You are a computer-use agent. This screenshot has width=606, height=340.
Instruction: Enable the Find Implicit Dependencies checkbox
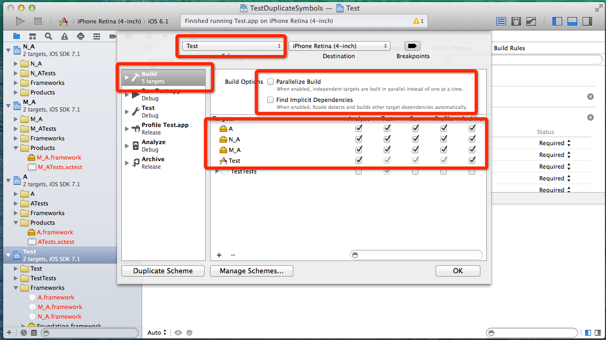270,100
